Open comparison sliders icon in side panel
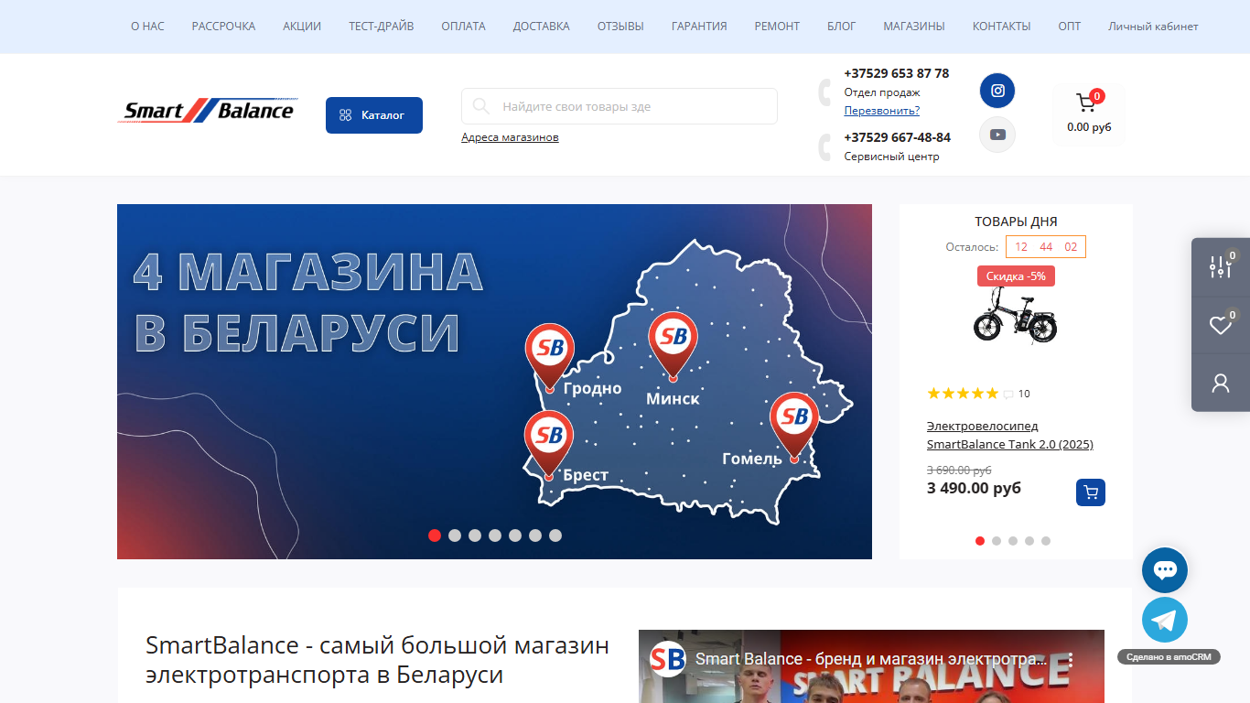Viewport: 1250px width, 703px height. tap(1221, 266)
